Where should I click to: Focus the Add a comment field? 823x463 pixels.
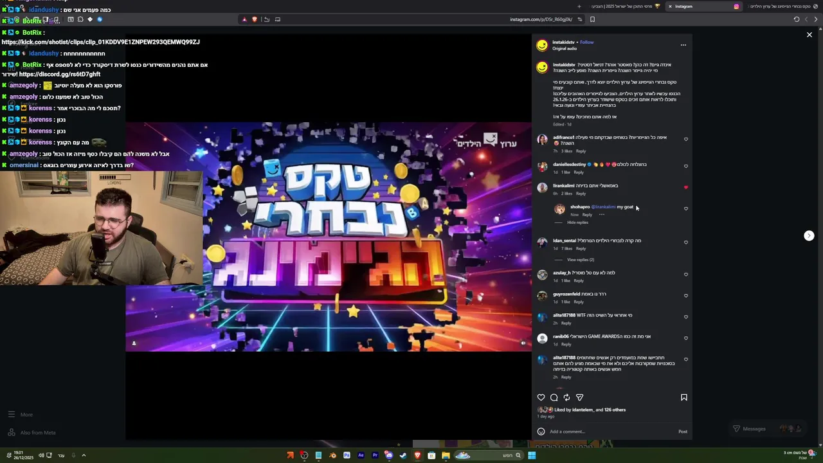point(611,431)
